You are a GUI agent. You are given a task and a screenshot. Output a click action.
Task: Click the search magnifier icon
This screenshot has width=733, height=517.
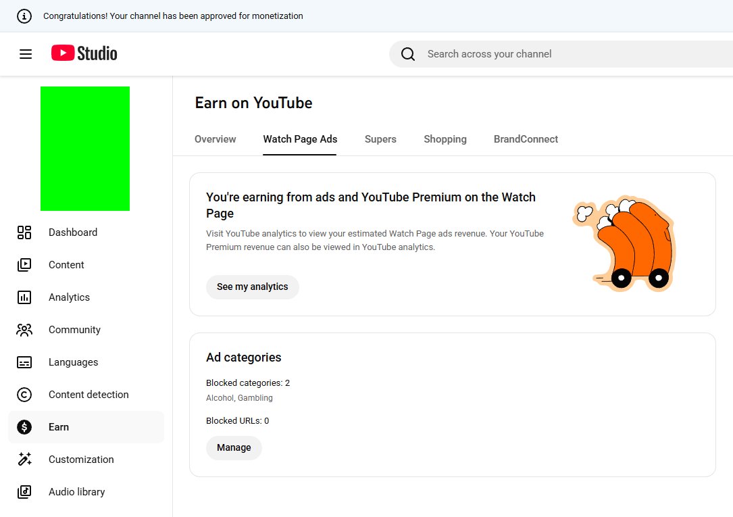407,54
